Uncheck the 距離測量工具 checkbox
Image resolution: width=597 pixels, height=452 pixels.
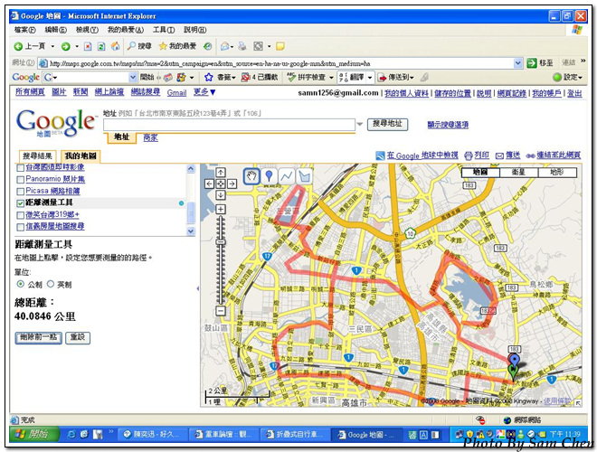[x=21, y=203]
